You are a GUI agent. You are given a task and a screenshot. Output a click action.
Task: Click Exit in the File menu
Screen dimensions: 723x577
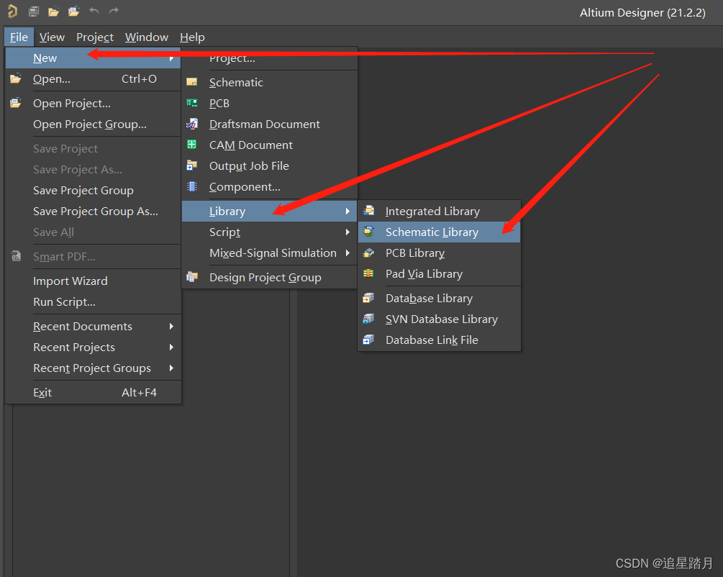[42, 393]
